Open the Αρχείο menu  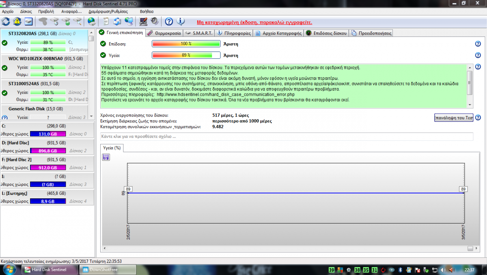[8, 11]
